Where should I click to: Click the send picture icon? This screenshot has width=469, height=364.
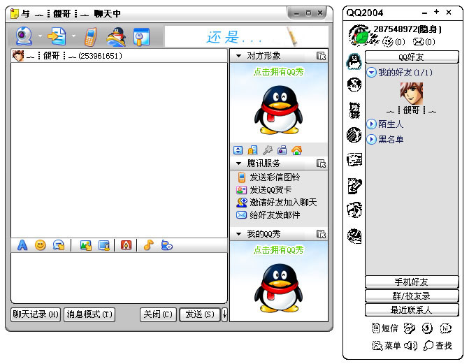86,245
